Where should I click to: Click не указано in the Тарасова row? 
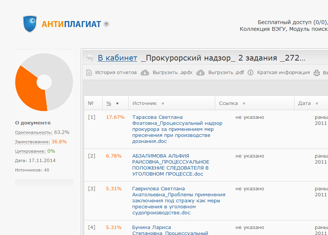[250, 117]
